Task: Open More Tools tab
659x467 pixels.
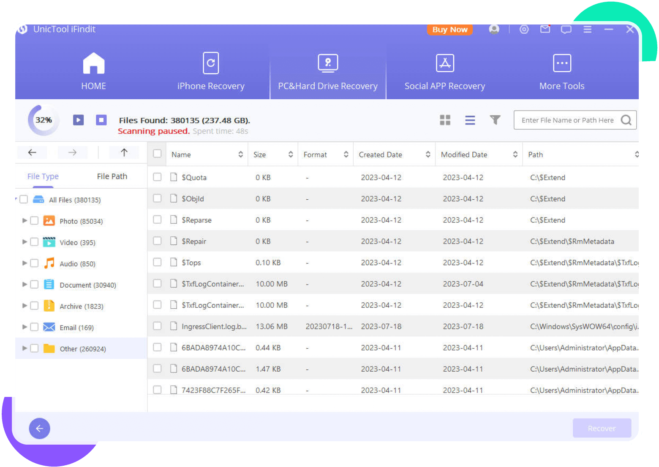Action: 562,71
